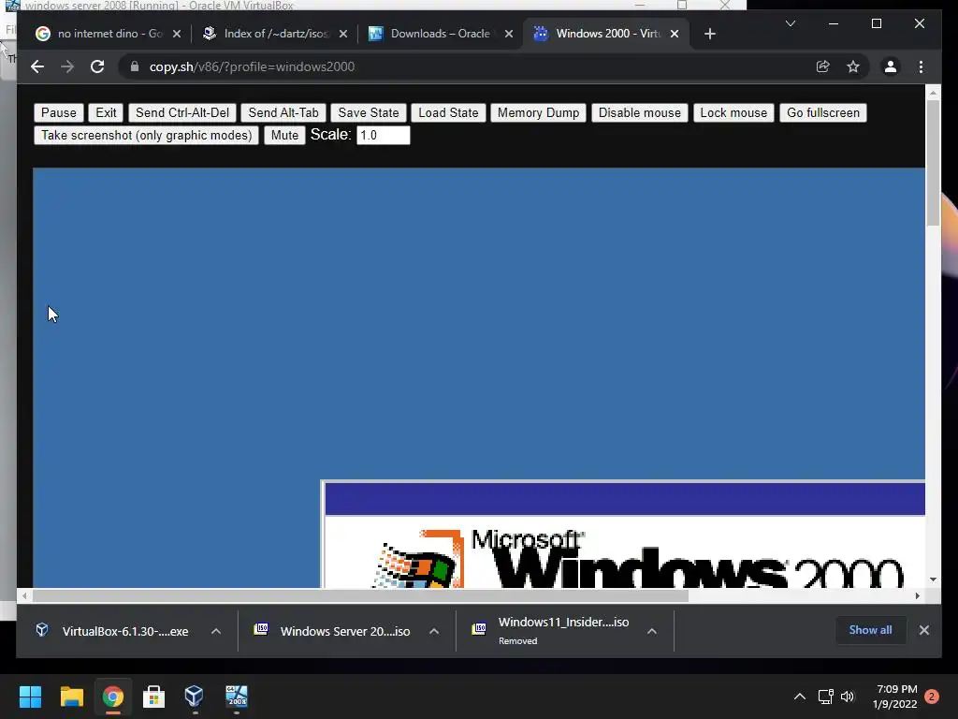Image resolution: width=958 pixels, height=719 pixels.
Task: Toggle the Lock mouse button
Action: [733, 112]
